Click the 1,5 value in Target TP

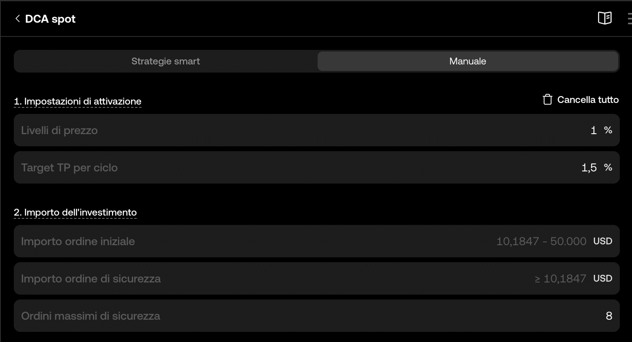(589, 168)
